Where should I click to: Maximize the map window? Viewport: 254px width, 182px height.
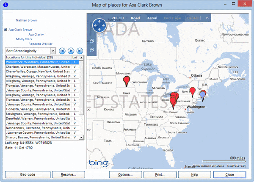click(233, 3)
